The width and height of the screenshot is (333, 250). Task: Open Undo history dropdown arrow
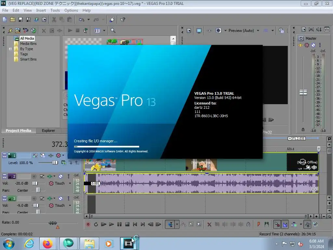point(88,20)
